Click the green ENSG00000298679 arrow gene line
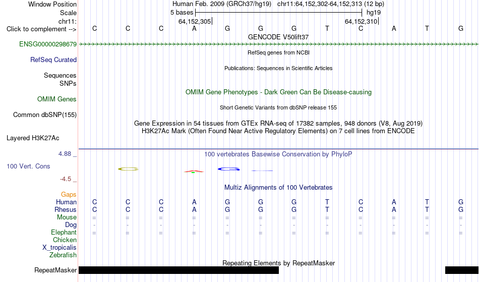This screenshot has width=479, height=282. pos(278,44)
